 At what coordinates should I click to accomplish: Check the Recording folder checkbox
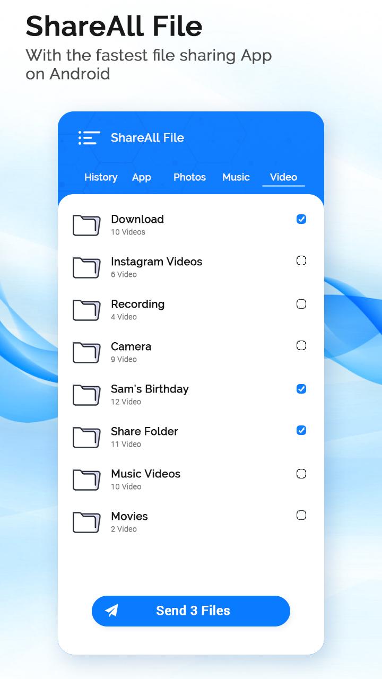coord(301,304)
